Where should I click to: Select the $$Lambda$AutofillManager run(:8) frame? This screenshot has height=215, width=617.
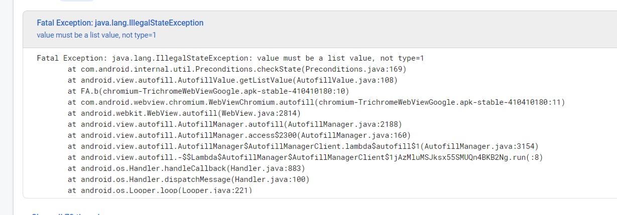coord(305,157)
